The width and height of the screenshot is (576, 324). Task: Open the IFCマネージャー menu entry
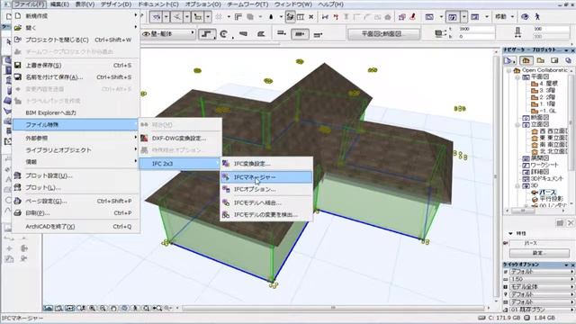pos(266,177)
